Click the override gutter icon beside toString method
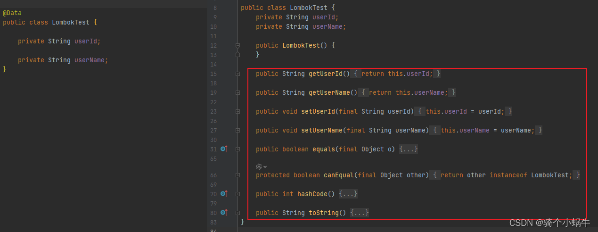Viewport: 598px width, 232px height. [x=224, y=213]
